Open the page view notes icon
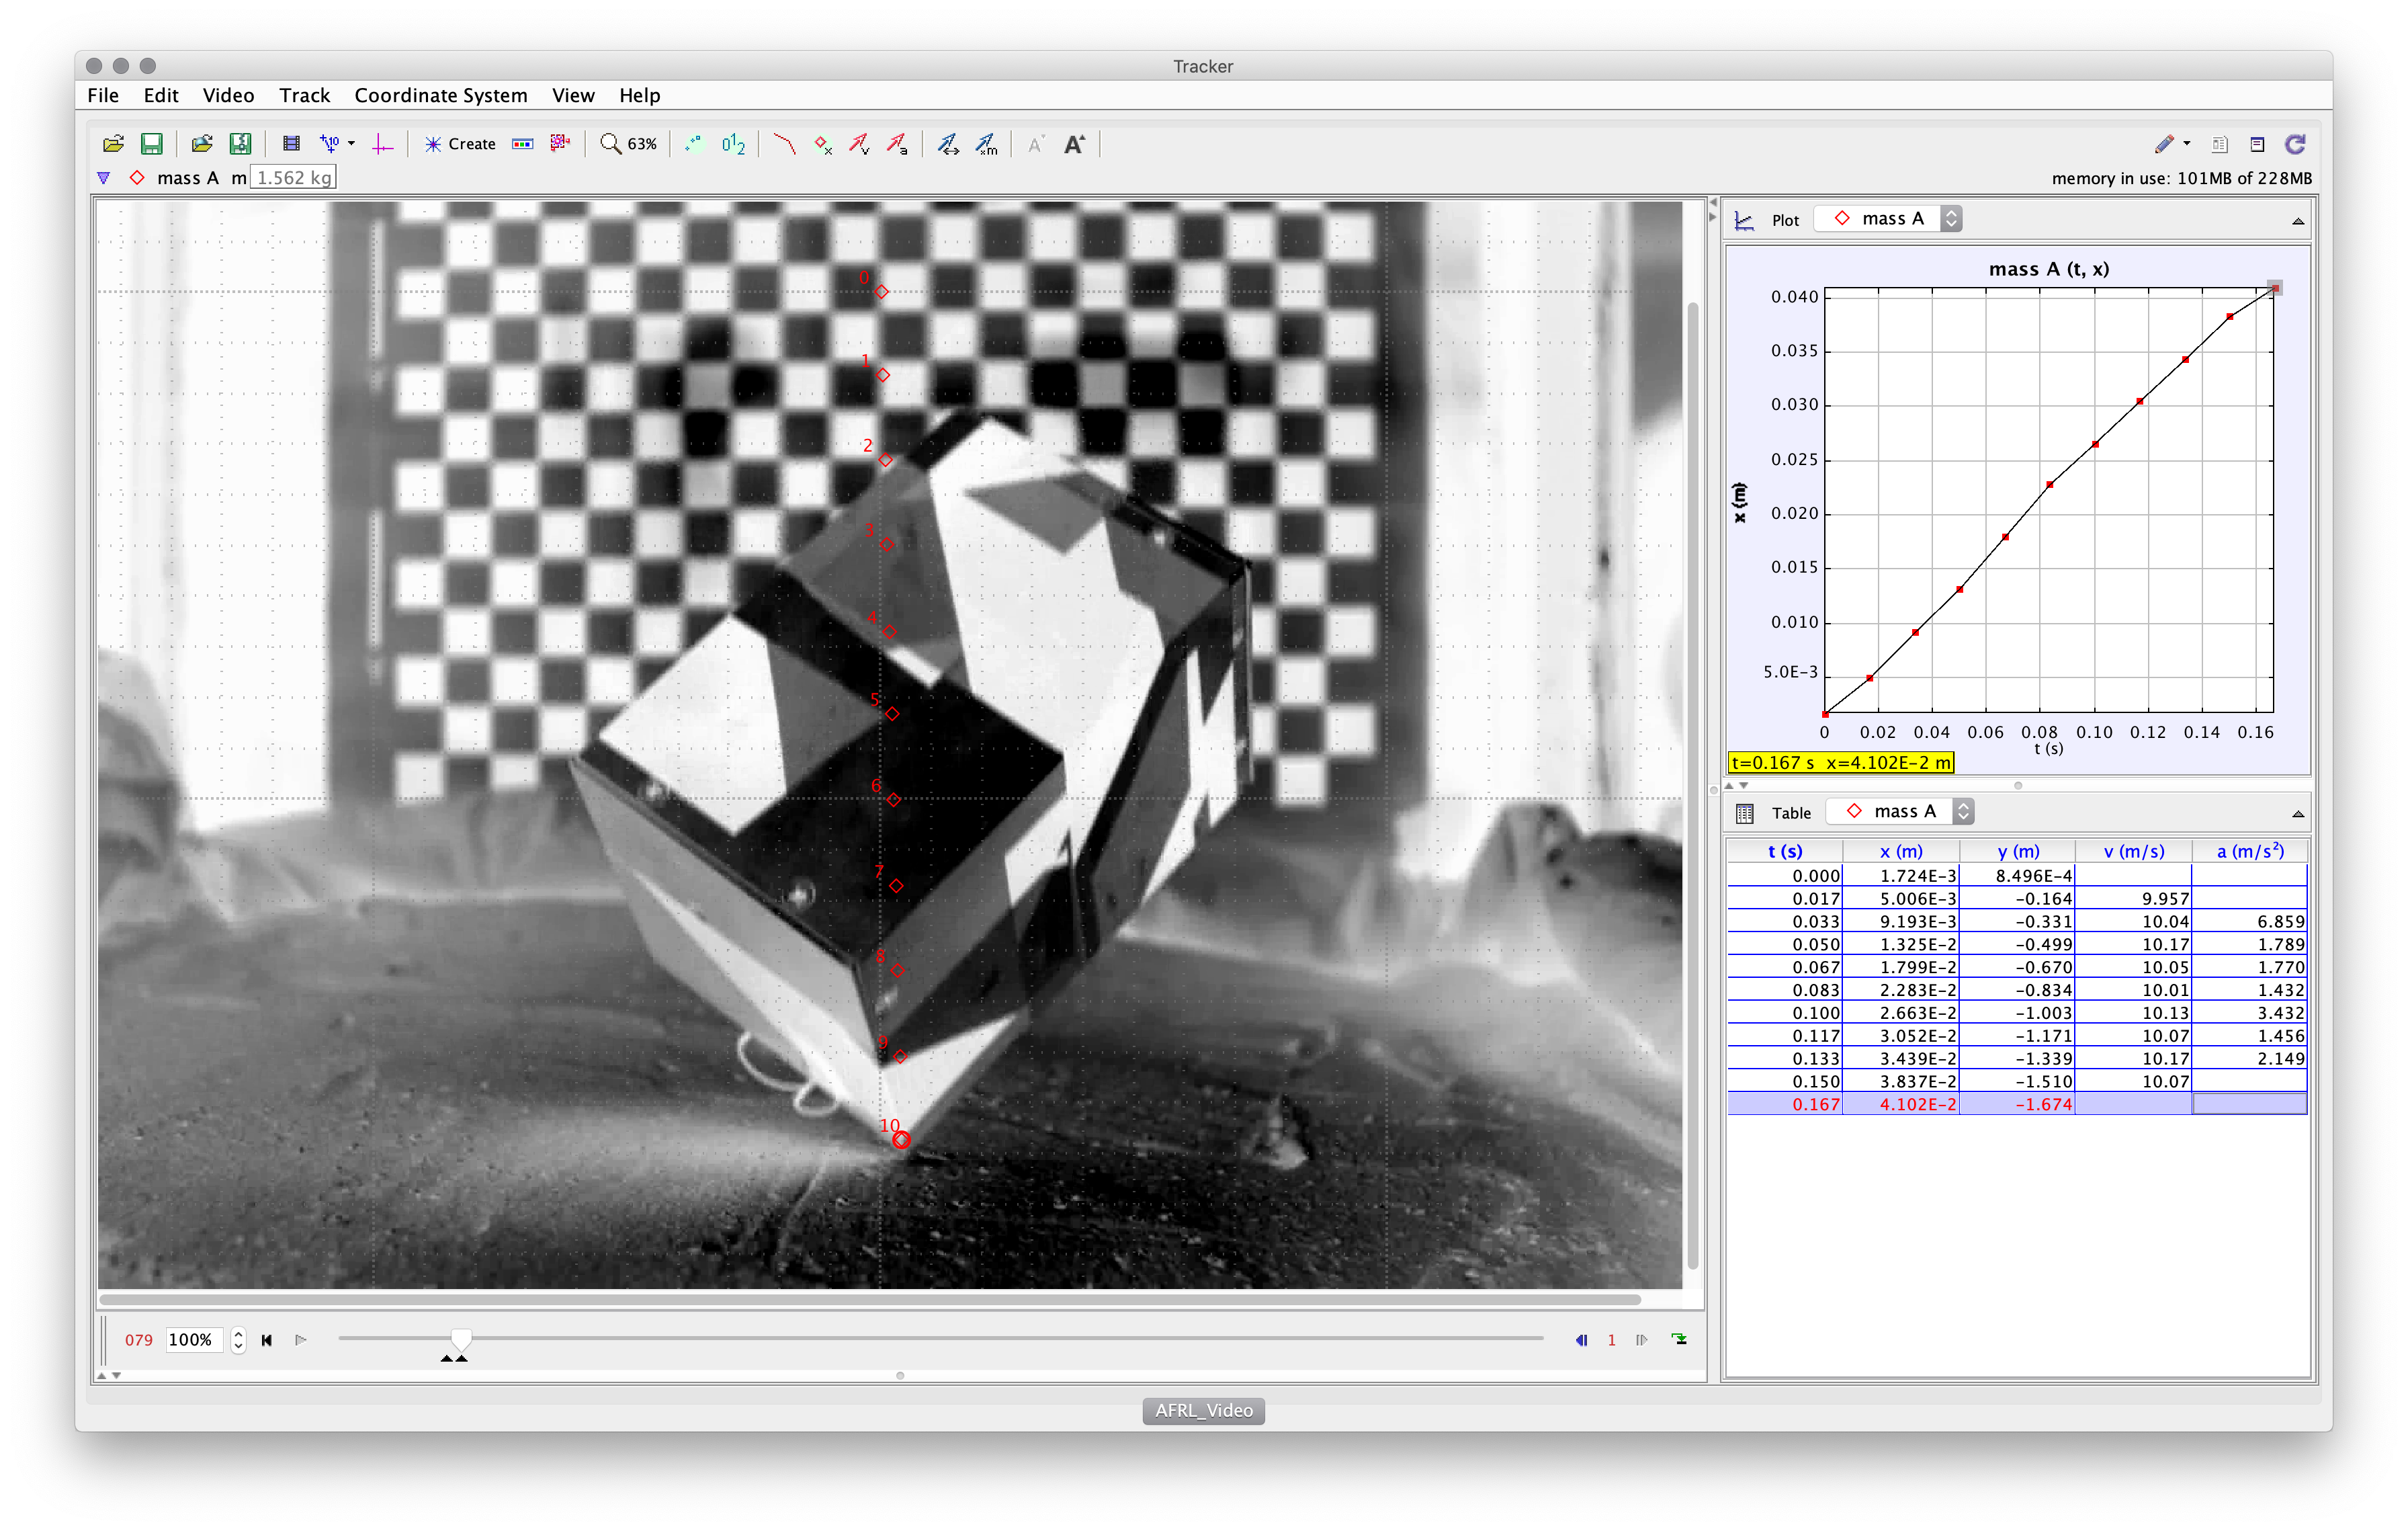The width and height of the screenshot is (2408, 1531). tap(2220, 144)
